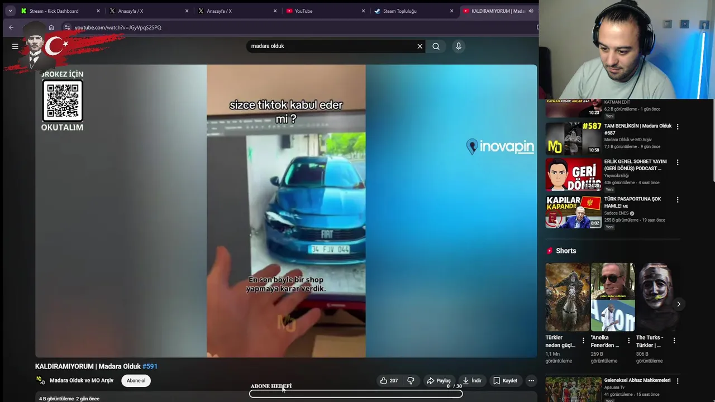The width and height of the screenshot is (715, 402).
Task: Click the TÜRK PASAPORTUNA ŞOK HAMLE! title
Action: pos(632,203)
